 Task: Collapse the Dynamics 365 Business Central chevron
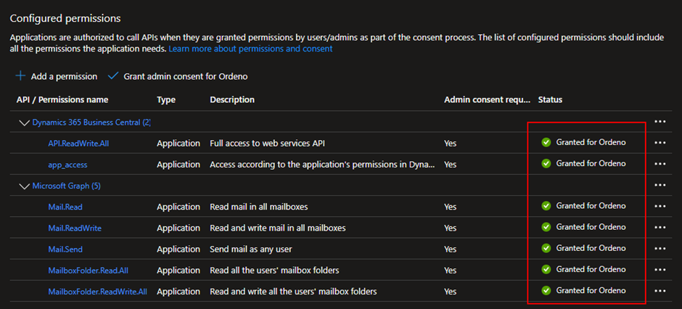pos(25,123)
